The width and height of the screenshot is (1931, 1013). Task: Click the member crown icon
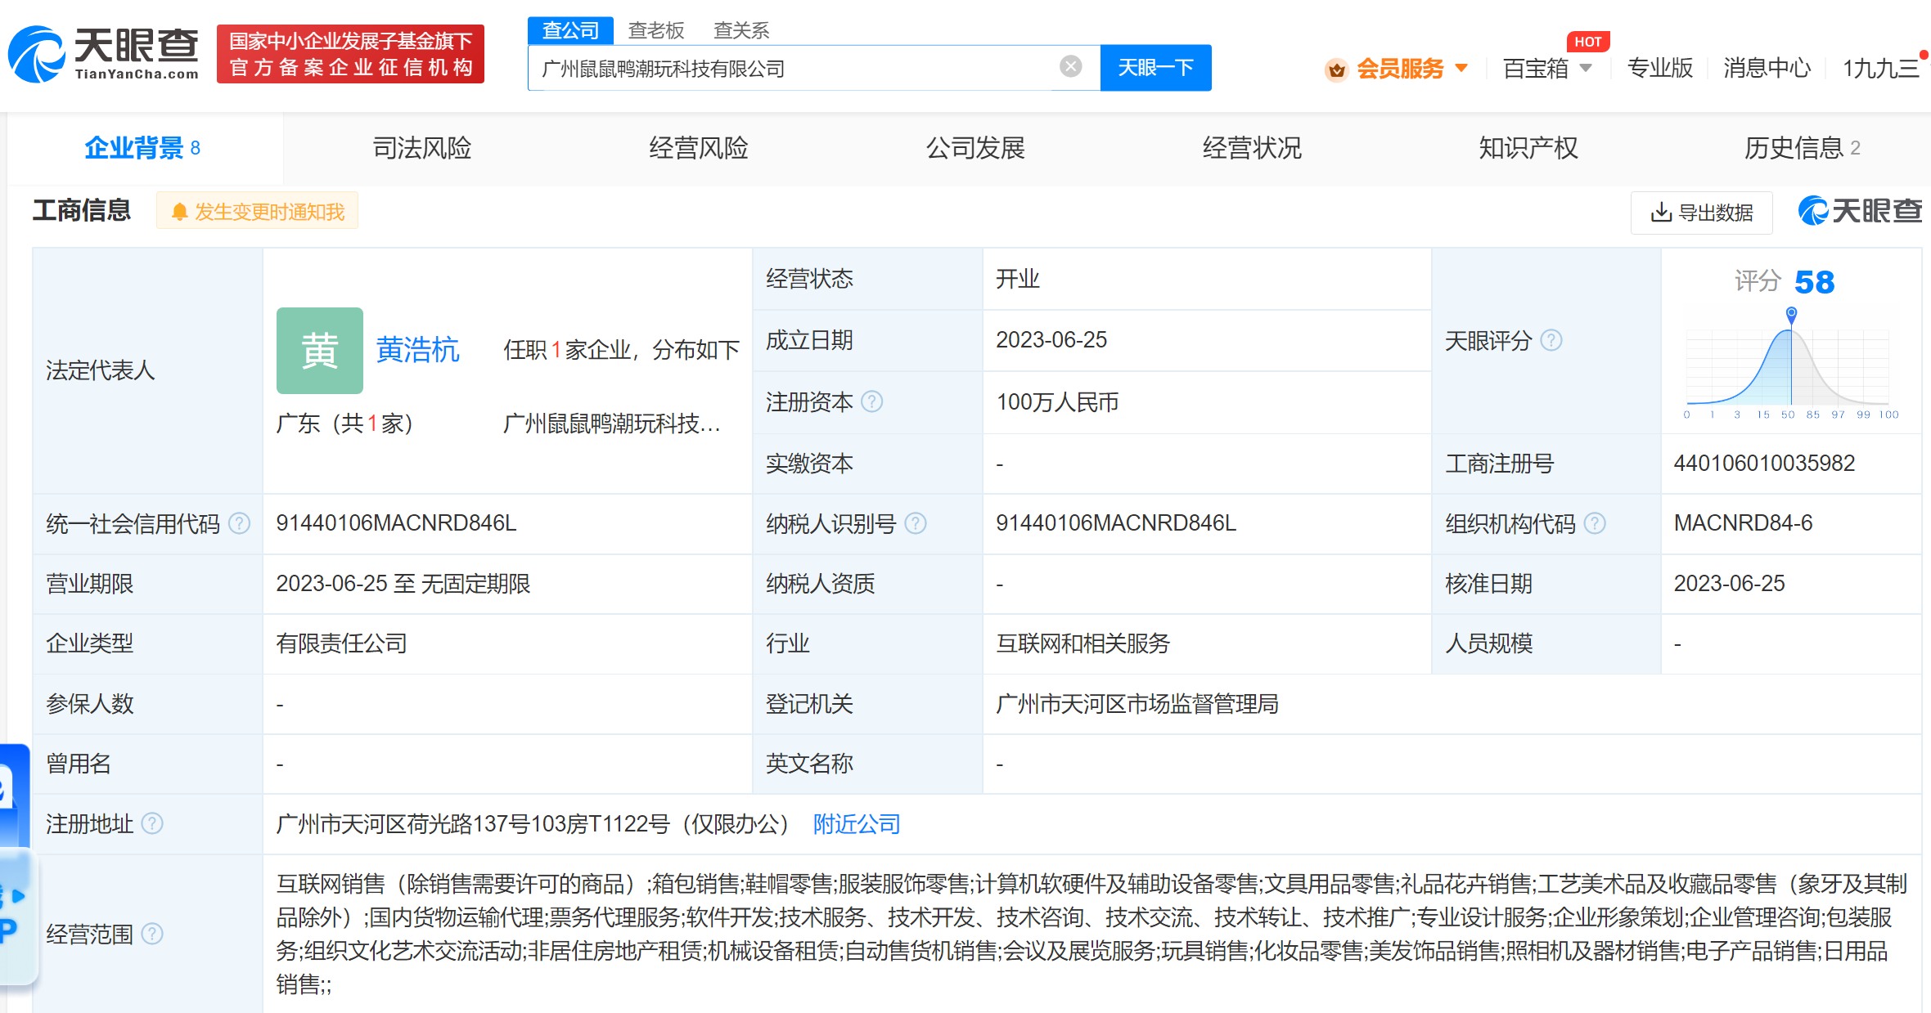[1336, 69]
